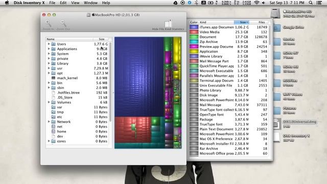
Task: Select the Unix Executable File row
Action: [x=229, y=85]
